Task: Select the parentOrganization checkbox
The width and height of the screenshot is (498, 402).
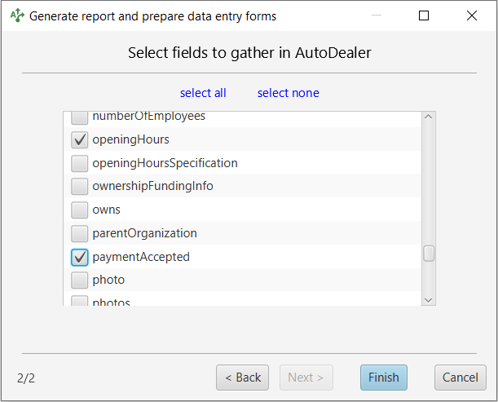Action: tap(79, 233)
